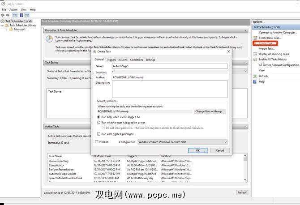The image size is (300, 205).
Task: Open the Task Status time period dropdown
Action: [245, 71]
